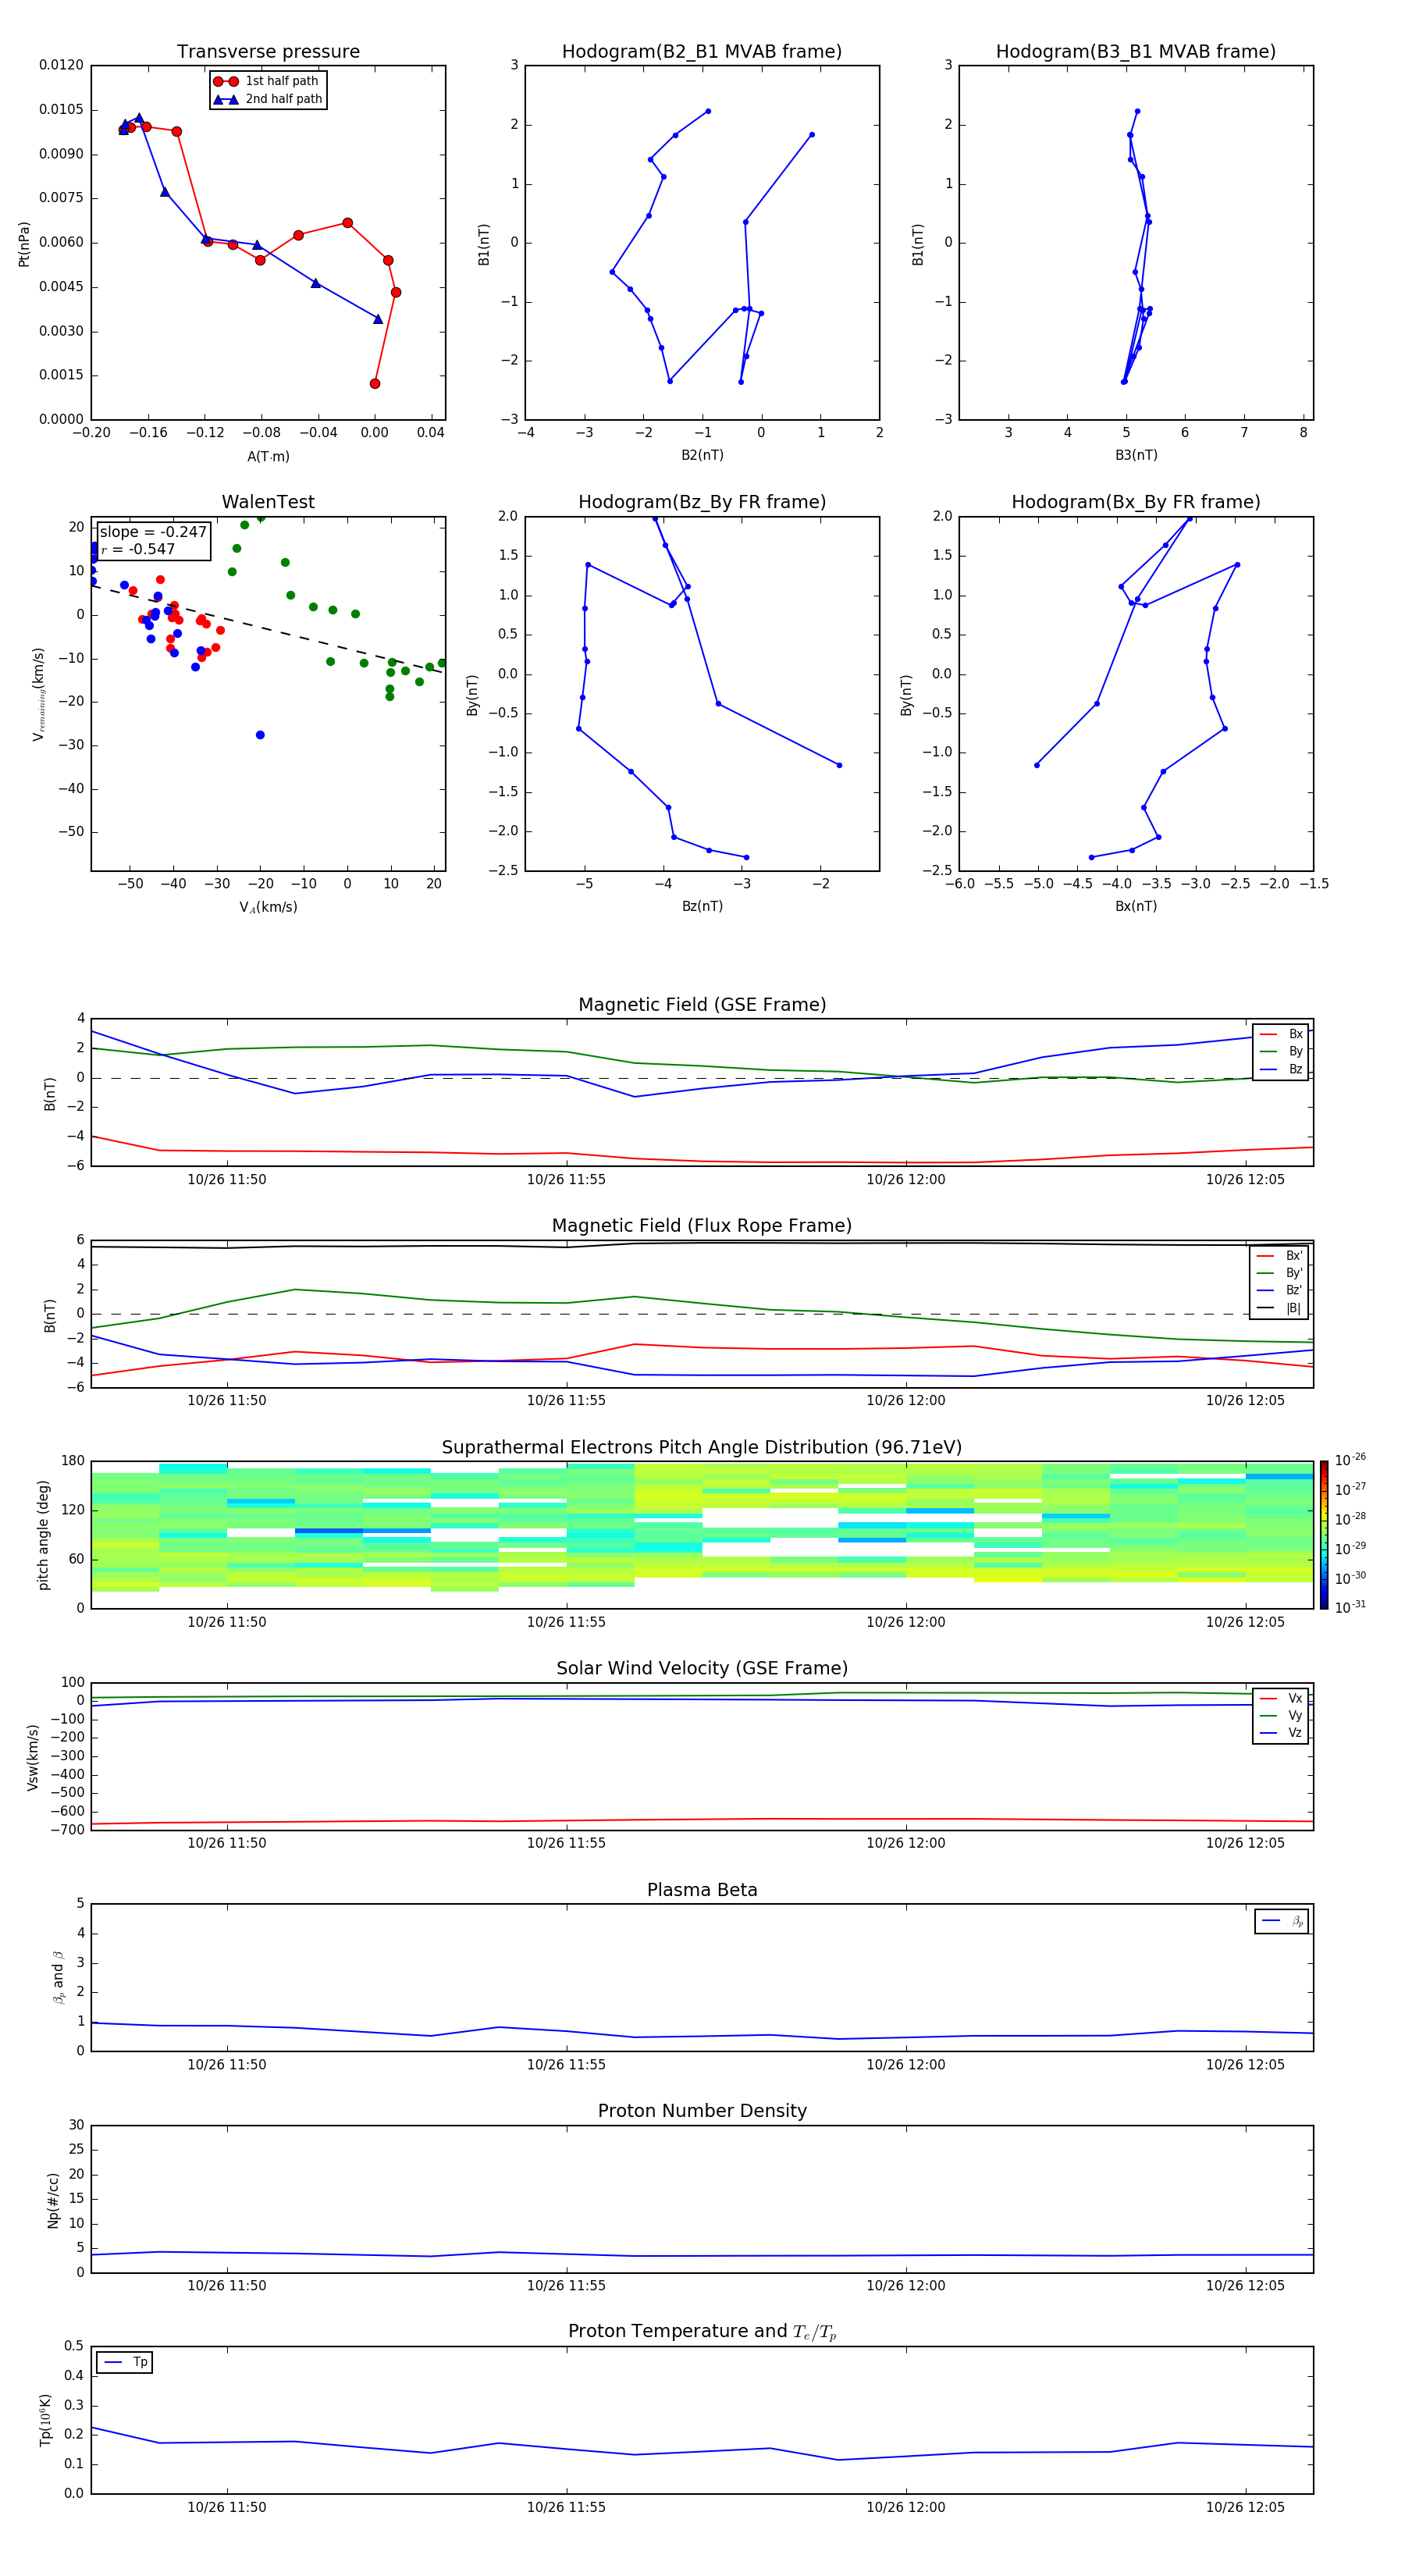1405x2576 pixels.
Task: Click the pitch angle color scale bar
Action: pos(1324,1535)
